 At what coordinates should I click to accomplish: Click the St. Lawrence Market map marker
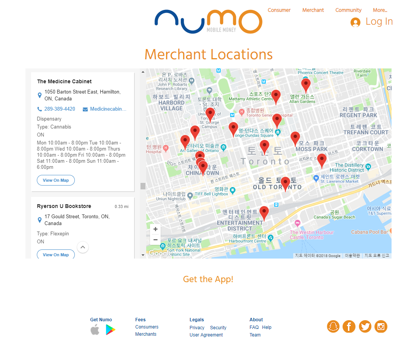[x=316, y=178]
